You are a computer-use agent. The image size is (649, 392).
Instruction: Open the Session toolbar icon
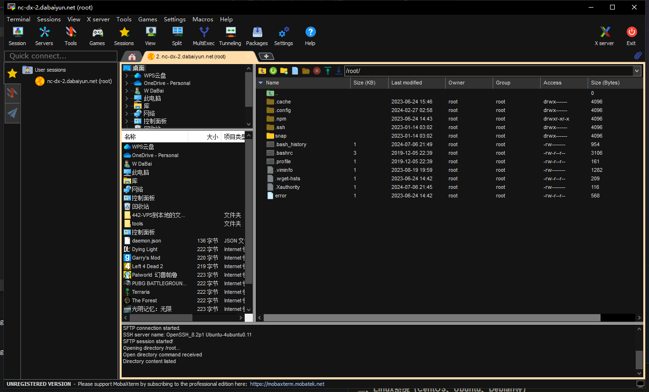pos(18,36)
